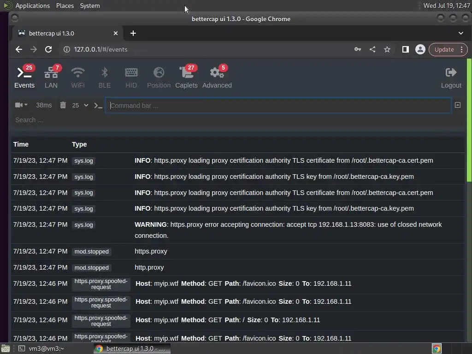The image size is (472, 354).
Task: Expand the record dropdown arrow next to camera
Action: pos(26,105)
